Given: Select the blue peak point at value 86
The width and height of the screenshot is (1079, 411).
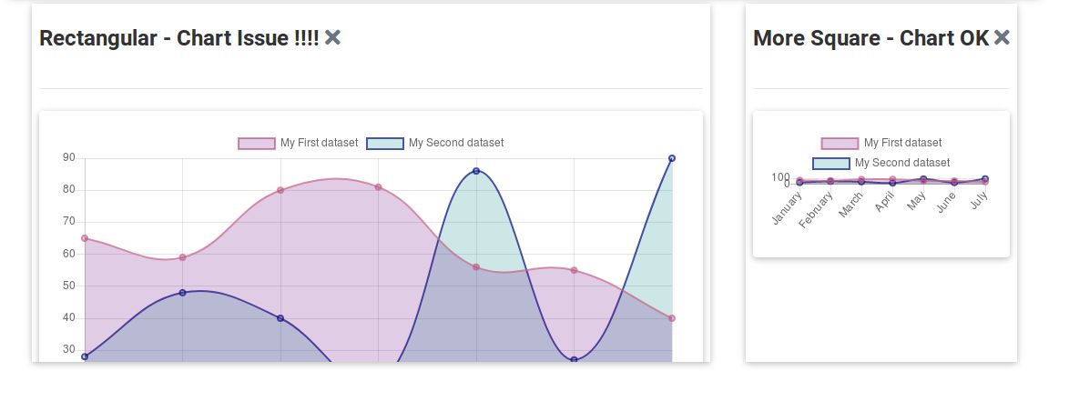Looking at the screenshot, I should coord(476,171).
